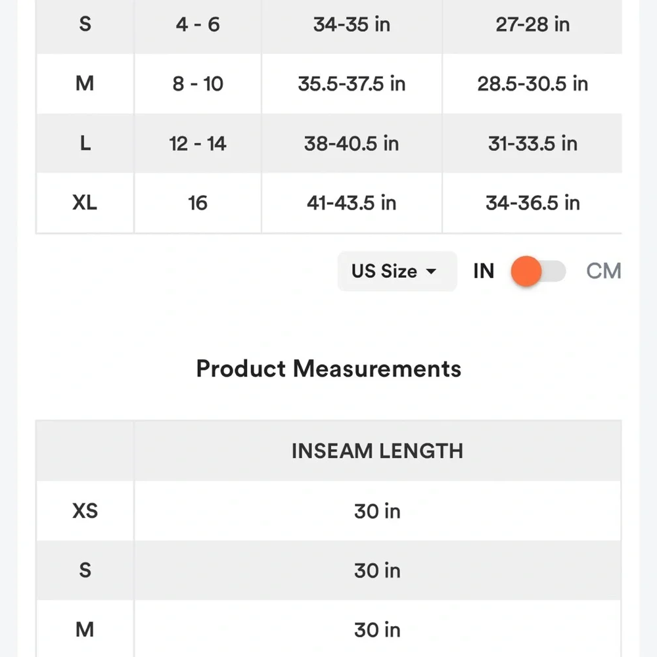Click the orange toggle knob
This screenshot has width=657, height=657.
526,271
